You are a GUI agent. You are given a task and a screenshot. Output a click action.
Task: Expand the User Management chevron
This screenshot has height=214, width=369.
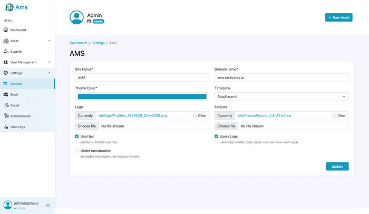pos(49,62)
